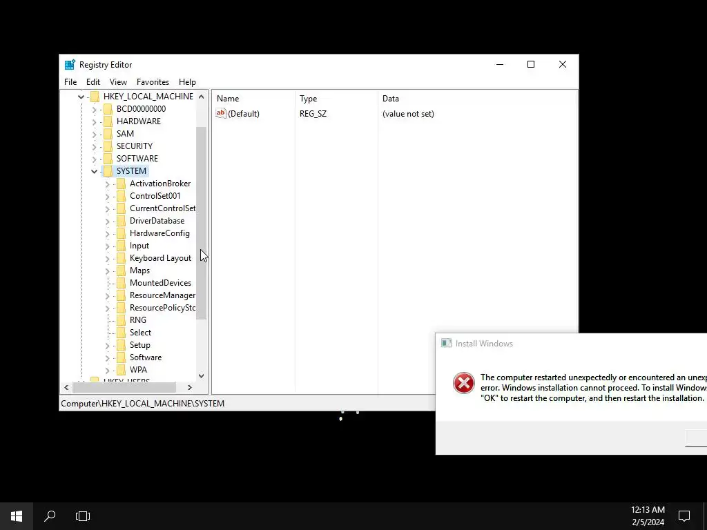The image size is (707, 530).
Task: Click the SYSTEM folder icon
Action: coord(108,171)
